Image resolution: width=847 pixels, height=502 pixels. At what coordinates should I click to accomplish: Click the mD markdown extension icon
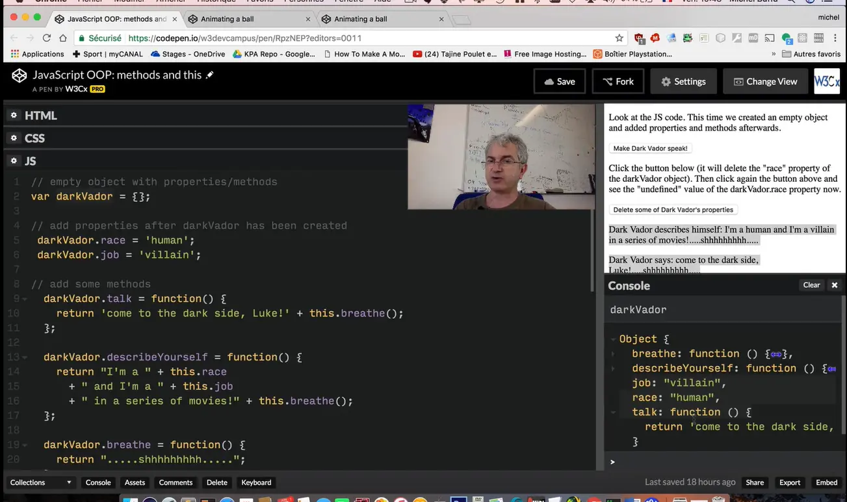point(753,38)
